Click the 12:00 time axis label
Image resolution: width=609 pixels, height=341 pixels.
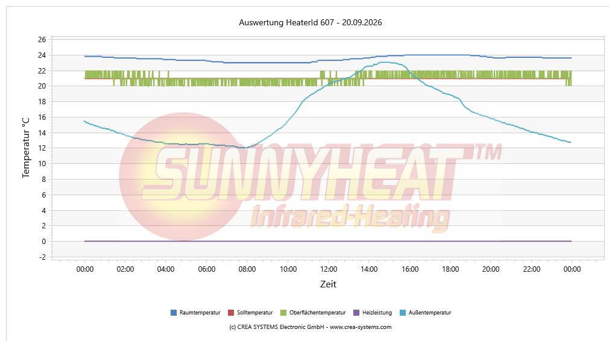tap(328, 269)
